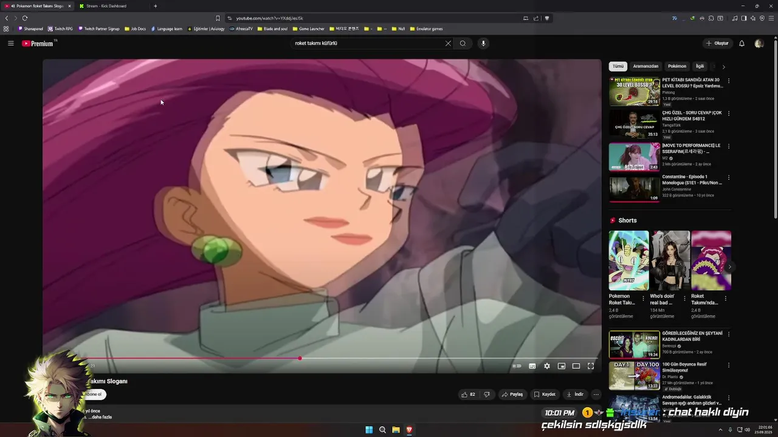
Task: Open Brave Shields lion icon
Action: [547, 18]
